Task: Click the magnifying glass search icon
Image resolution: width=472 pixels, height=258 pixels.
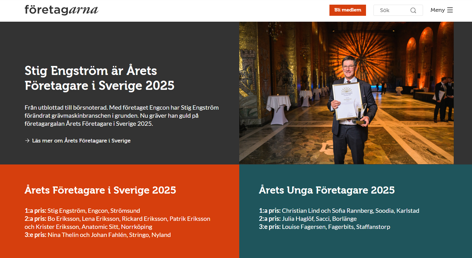Action: pos(413,10)
